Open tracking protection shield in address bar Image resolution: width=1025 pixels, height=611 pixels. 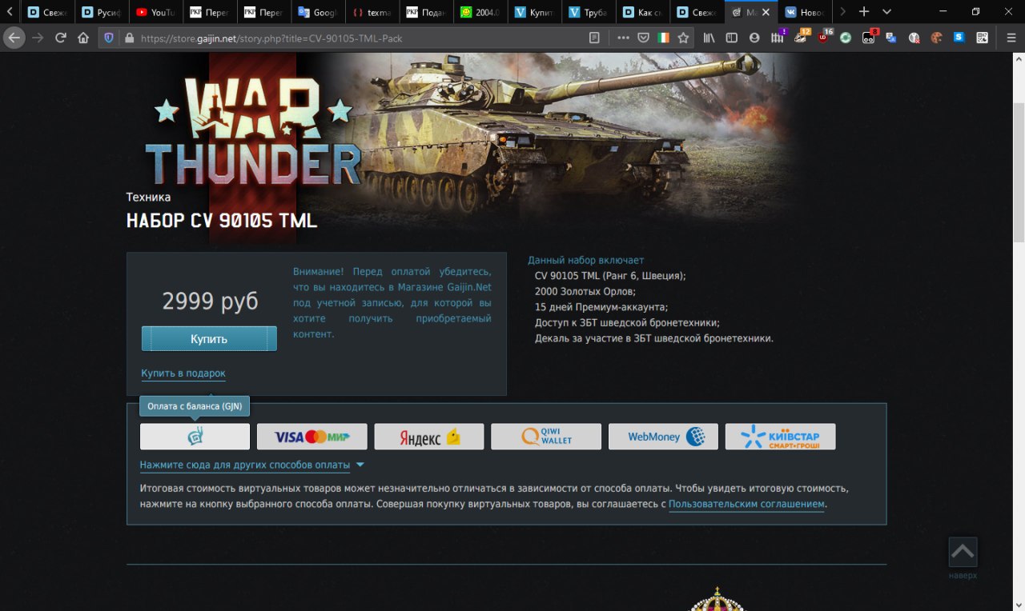110,38
